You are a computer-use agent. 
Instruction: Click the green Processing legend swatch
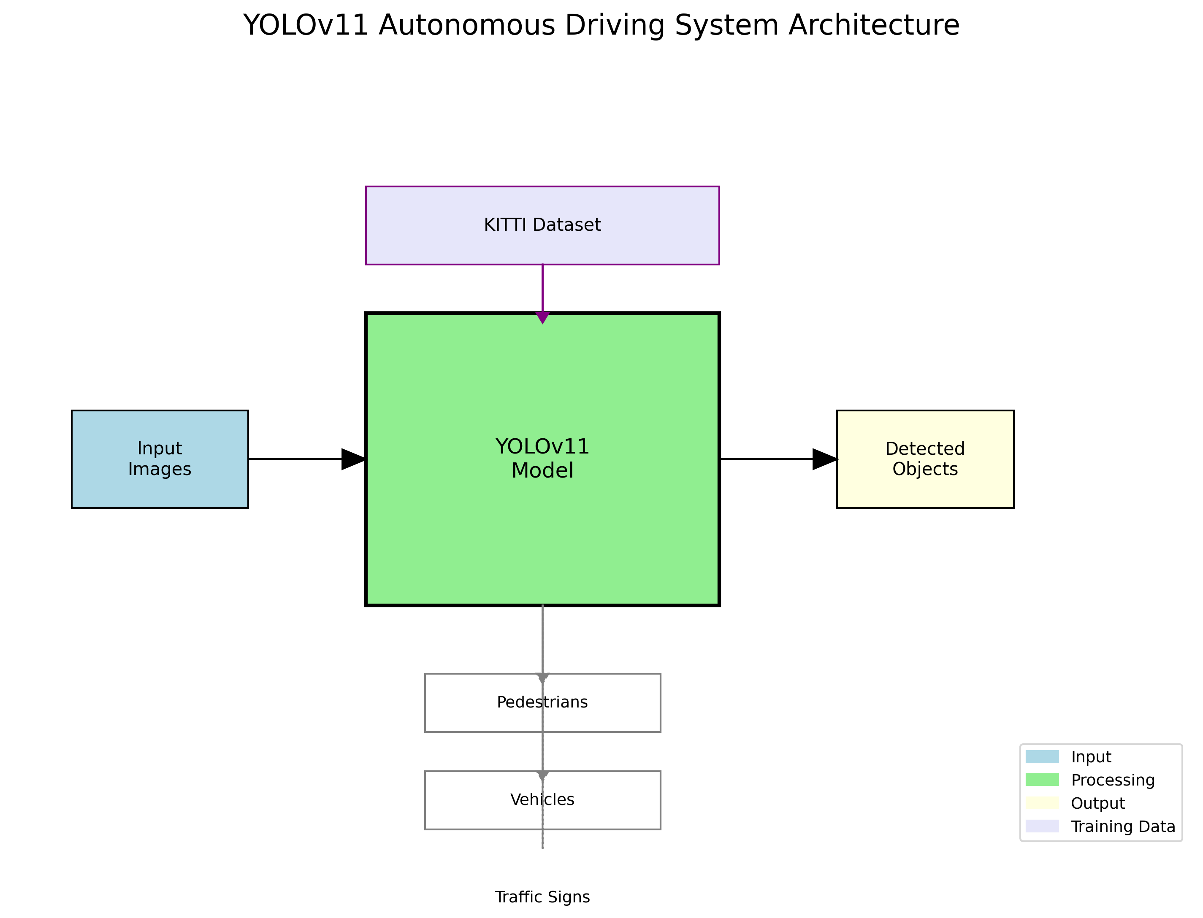(1042, 780)
